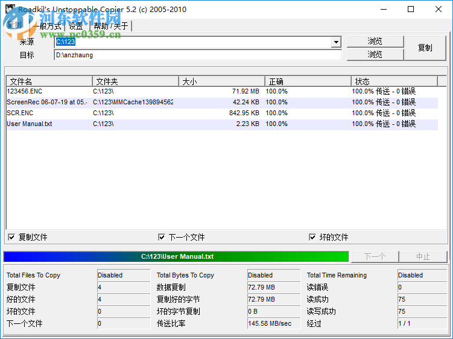This screenshot has width=453, height=339.
Task: Click the C:\123\User Manual.txt progress bar
Action: (176, 256)
